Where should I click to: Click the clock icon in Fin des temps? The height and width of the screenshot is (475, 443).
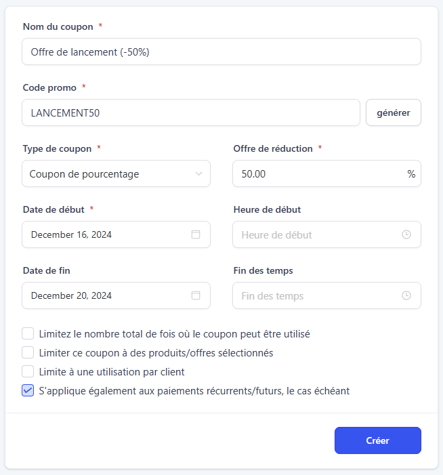coord(406,295)
